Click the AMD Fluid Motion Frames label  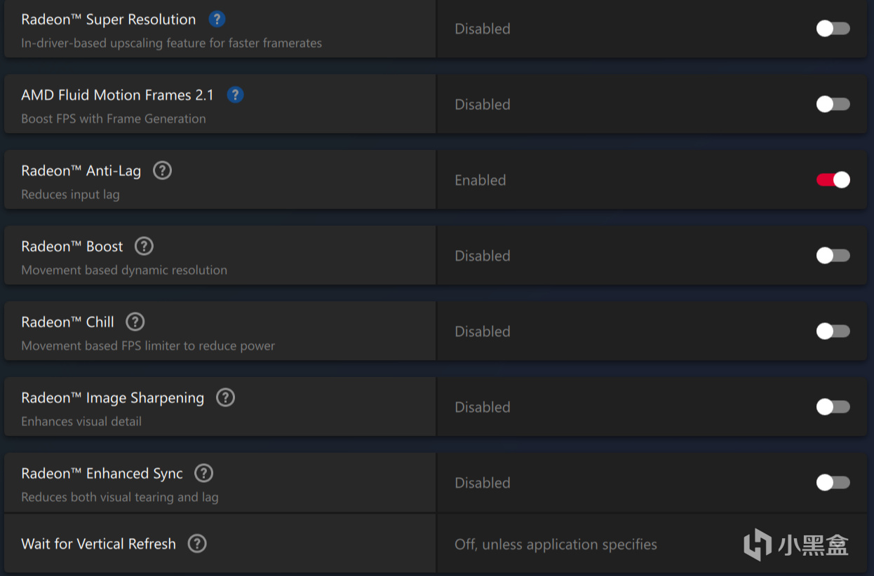tap(117, 95)
